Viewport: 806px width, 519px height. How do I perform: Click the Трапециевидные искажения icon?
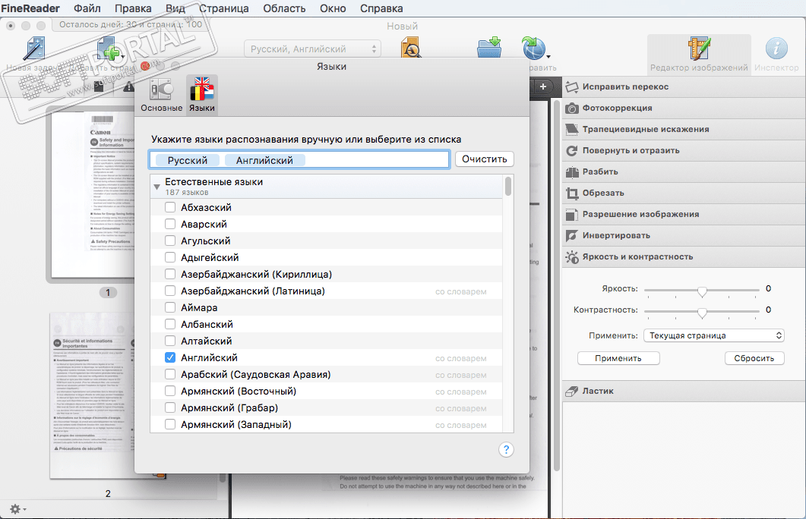[571, 129]
